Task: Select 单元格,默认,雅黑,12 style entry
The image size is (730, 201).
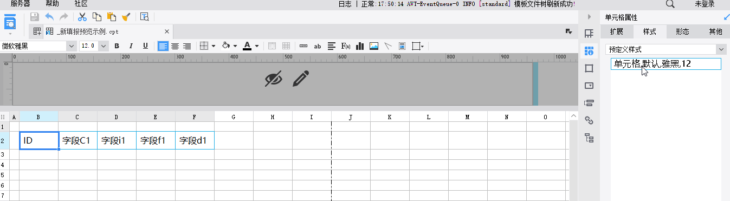Action: coord(666,64)
